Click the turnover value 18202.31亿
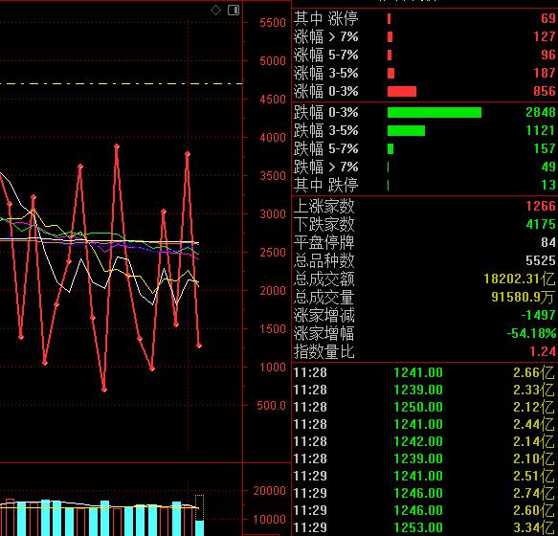 (x=519, y=279)
